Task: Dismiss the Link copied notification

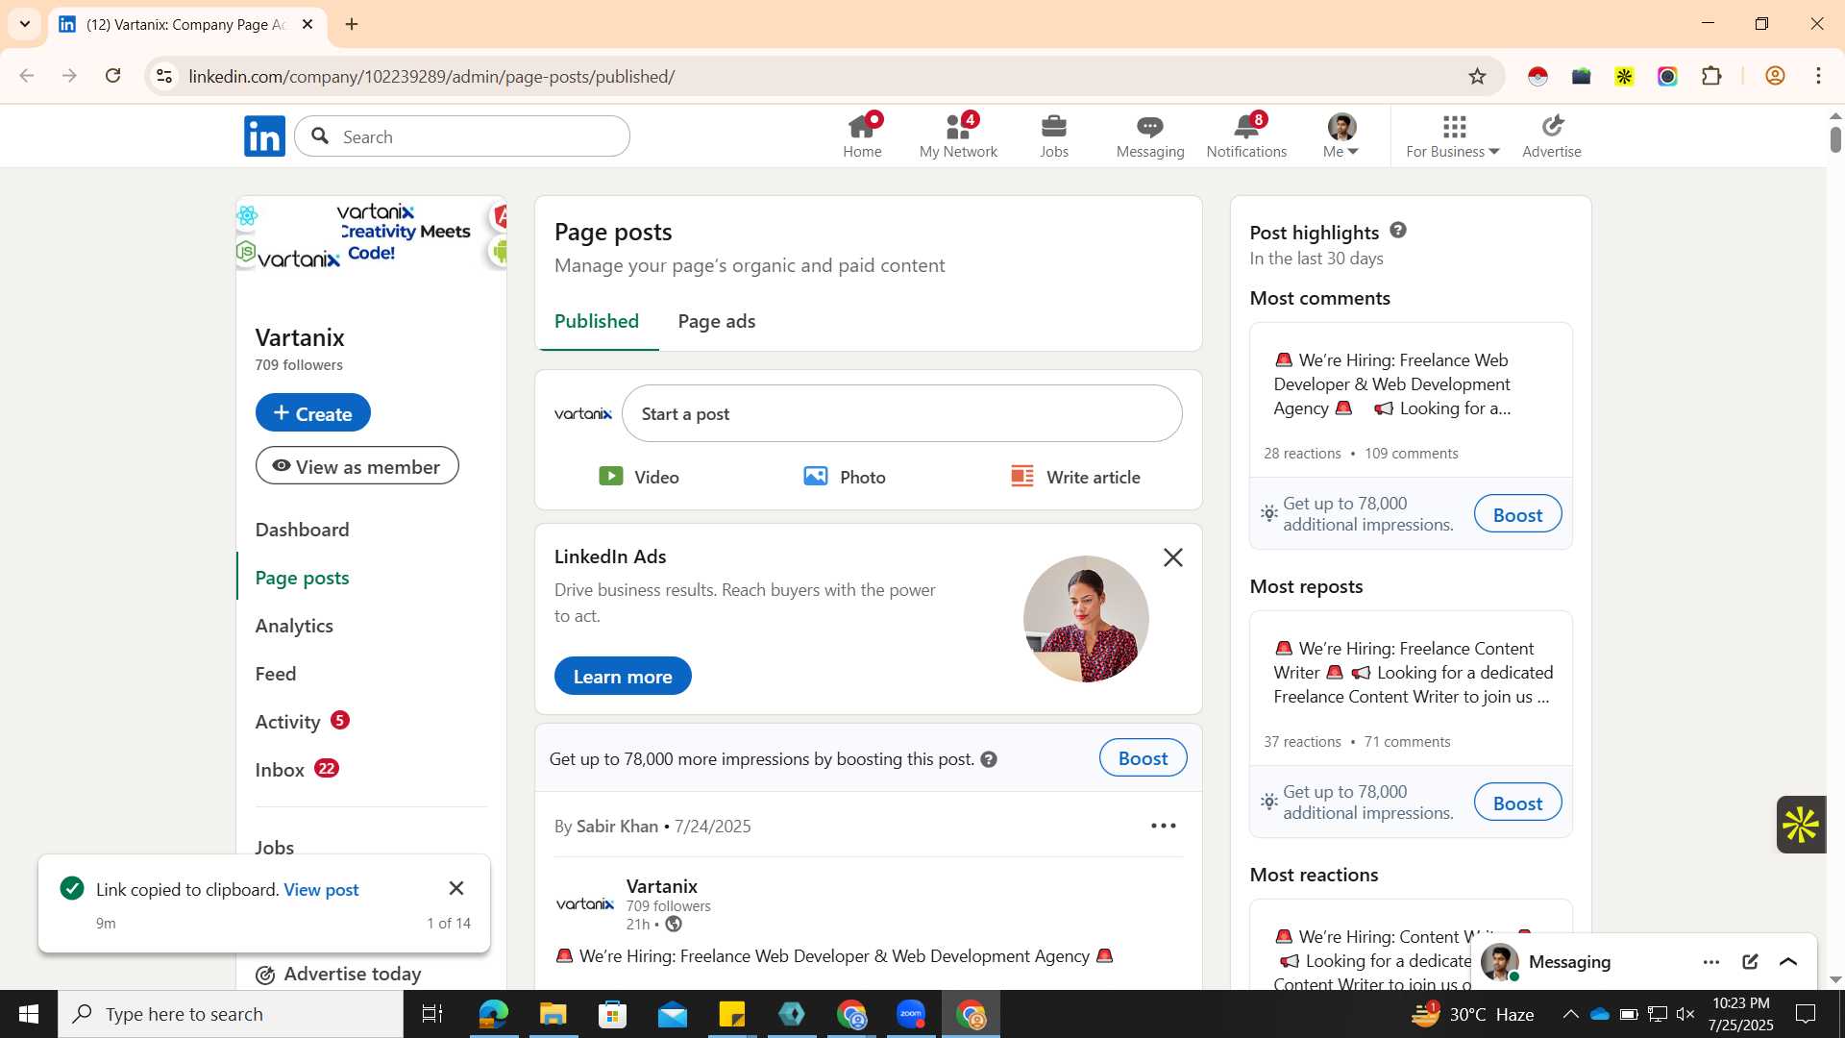Action: pyautogui.click(x=456, y=889)
